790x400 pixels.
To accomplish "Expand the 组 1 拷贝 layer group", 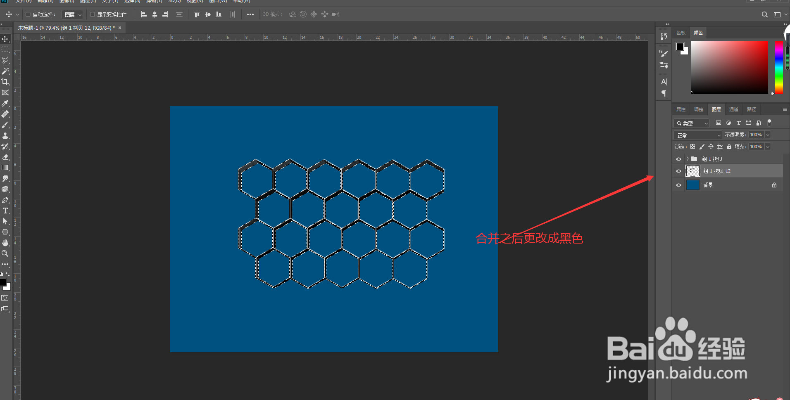I will tap(687, 159).
